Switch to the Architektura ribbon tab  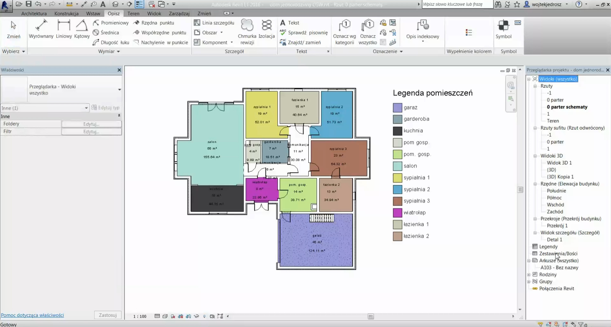[x=34, y=13]
